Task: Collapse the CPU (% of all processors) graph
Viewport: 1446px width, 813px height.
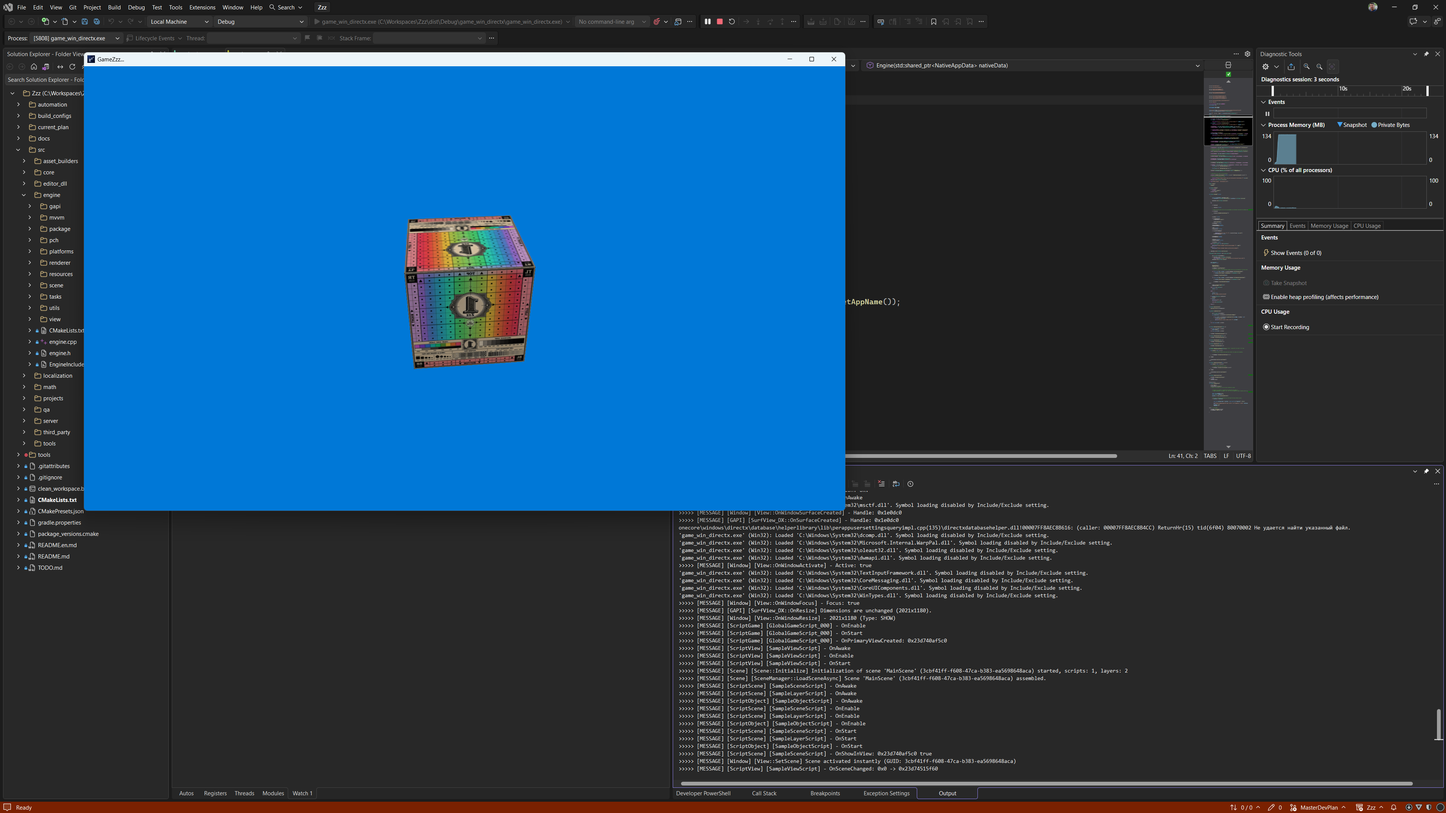Action: click(1264, 170)
